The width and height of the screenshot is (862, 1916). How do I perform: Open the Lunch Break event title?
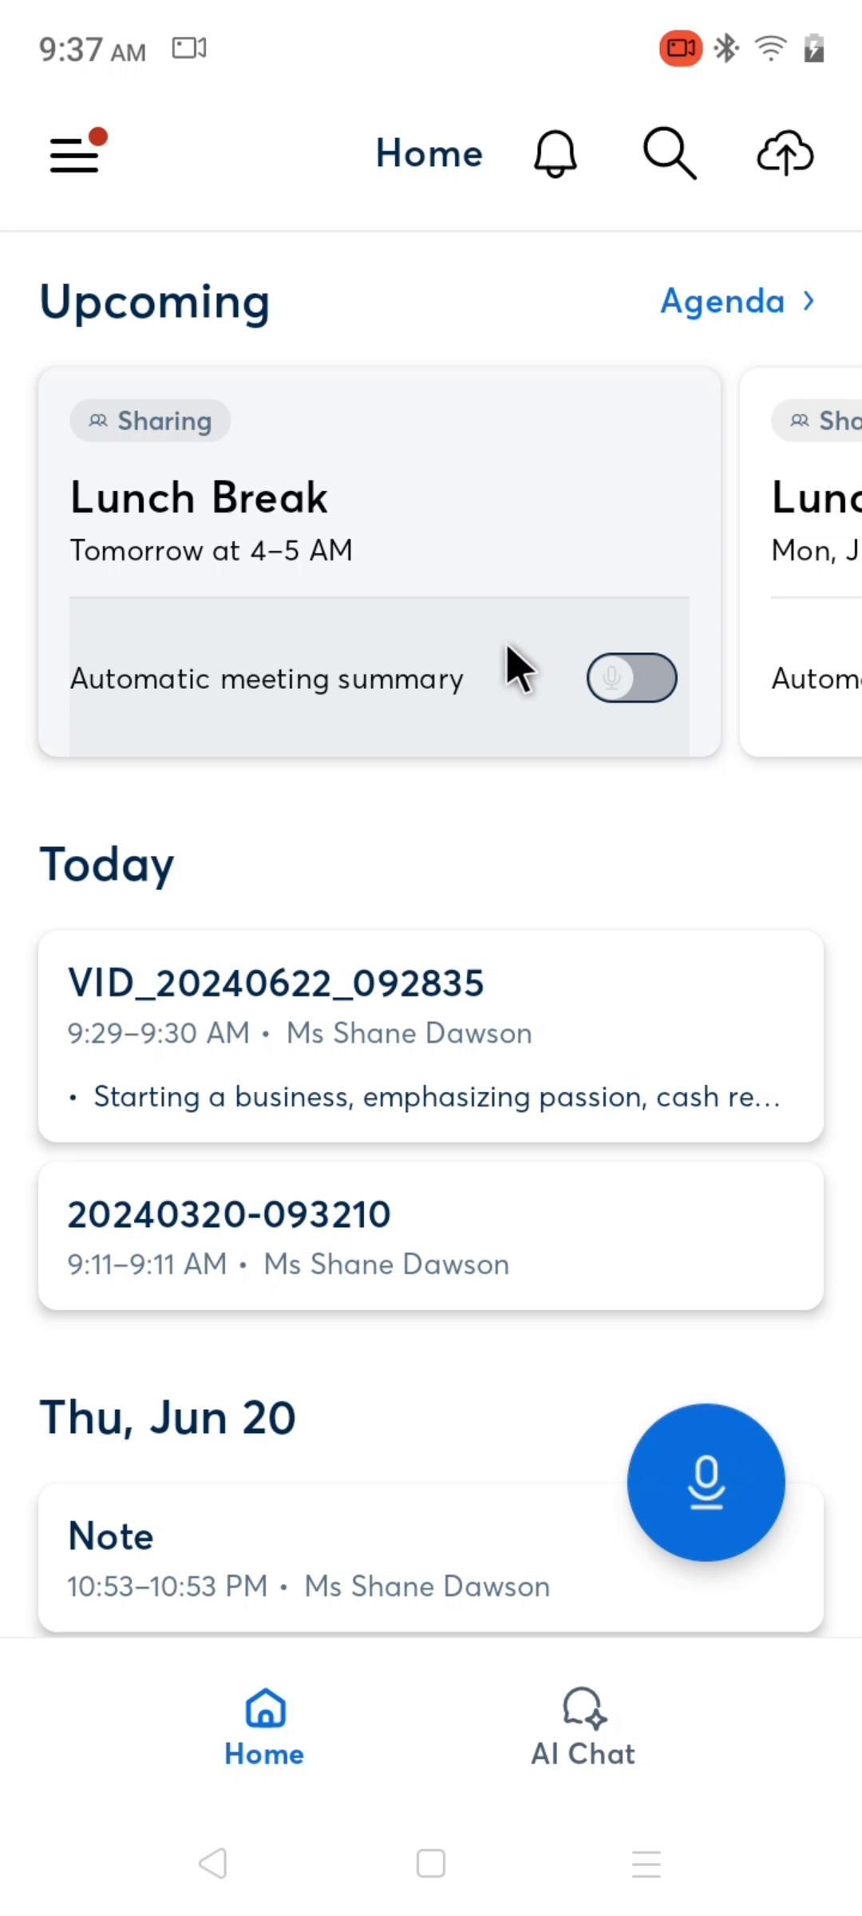click(x=199, y=497)
